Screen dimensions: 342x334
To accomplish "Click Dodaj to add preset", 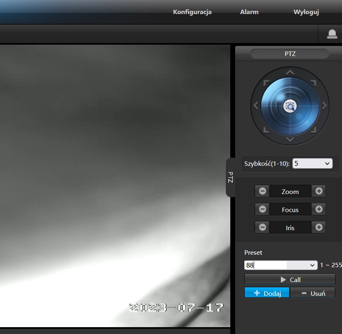I will coord(267,293).
